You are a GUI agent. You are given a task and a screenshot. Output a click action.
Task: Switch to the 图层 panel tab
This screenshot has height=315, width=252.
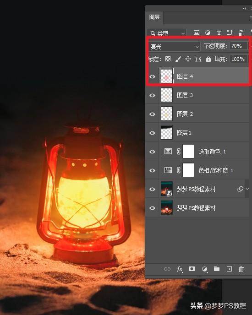tap(154, 17)
